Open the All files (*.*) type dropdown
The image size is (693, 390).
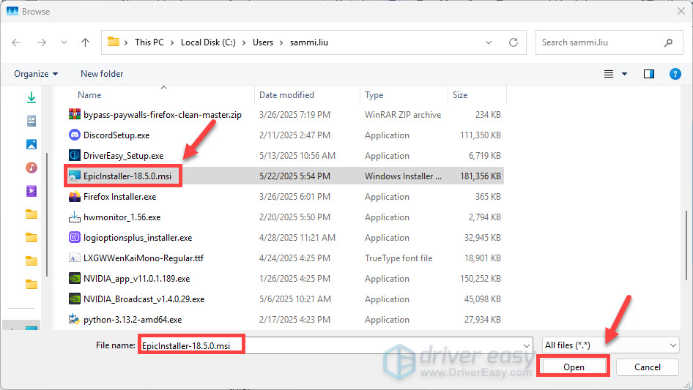coord(610,345)
